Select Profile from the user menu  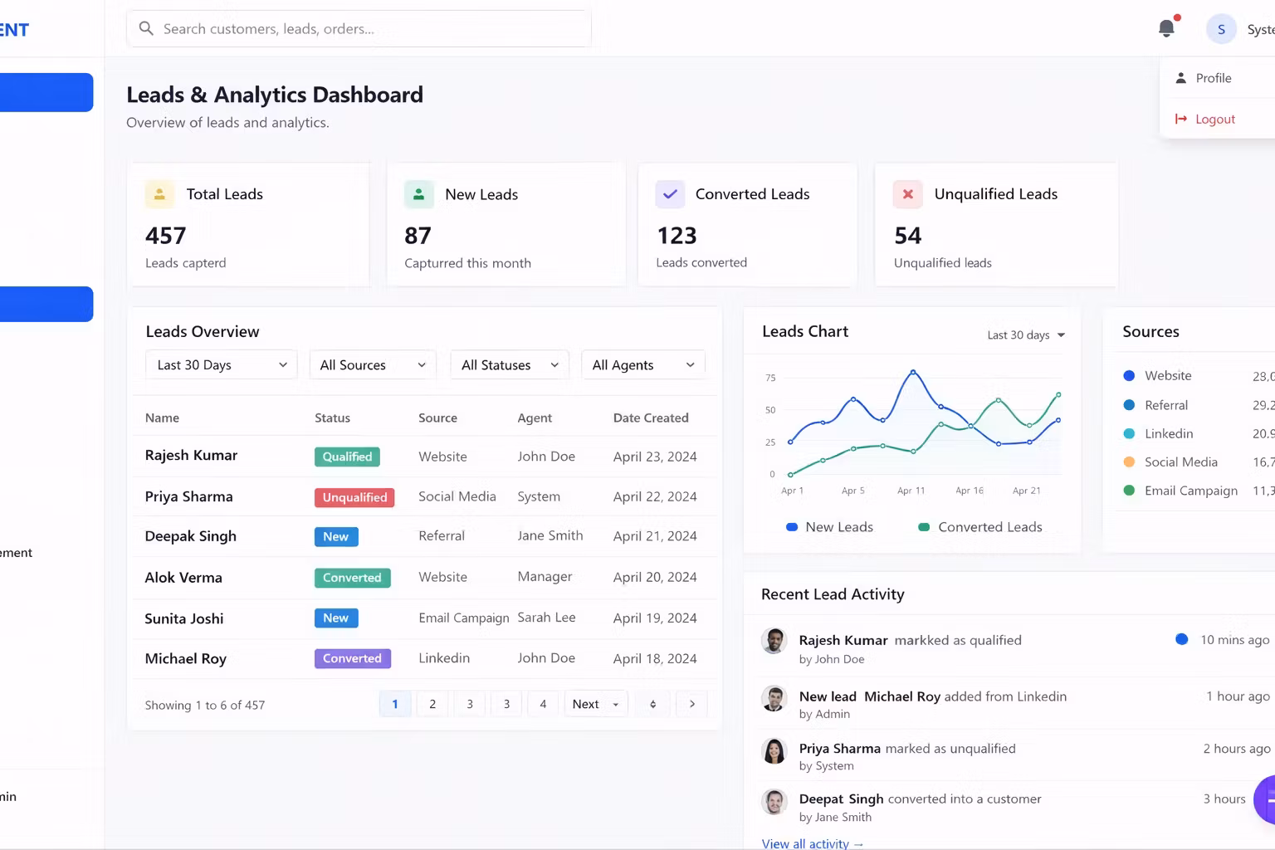[x=1213, y=78]
